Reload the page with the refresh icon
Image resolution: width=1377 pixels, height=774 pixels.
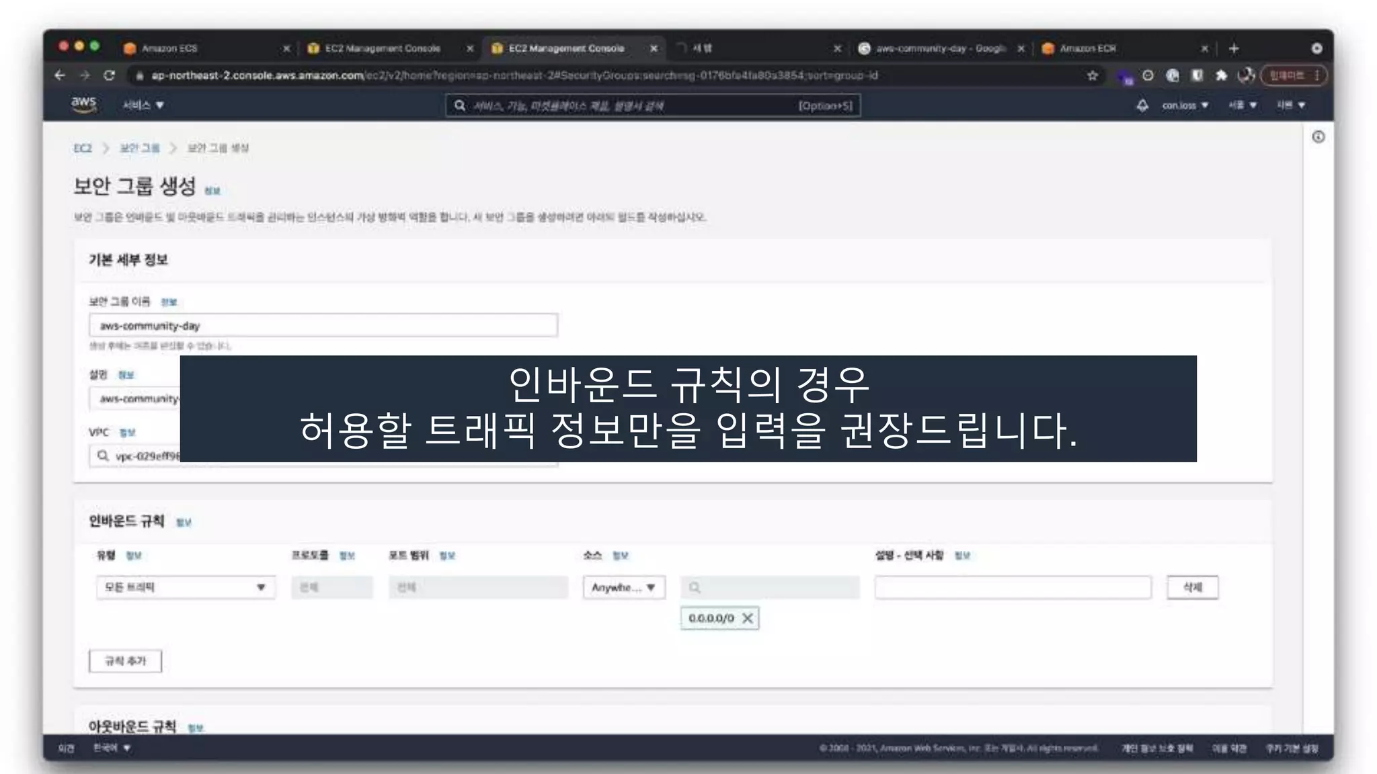(109, 75)
